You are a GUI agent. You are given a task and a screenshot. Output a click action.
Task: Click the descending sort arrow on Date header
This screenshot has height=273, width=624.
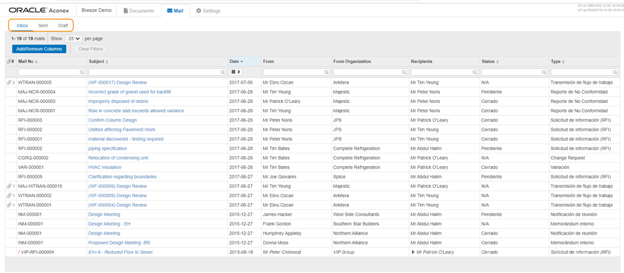point(242,62)
